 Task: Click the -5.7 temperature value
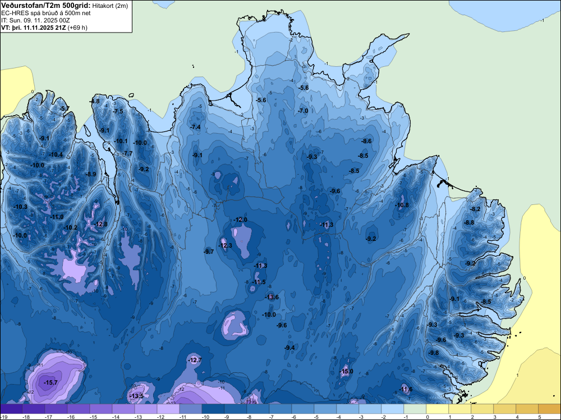65,108
